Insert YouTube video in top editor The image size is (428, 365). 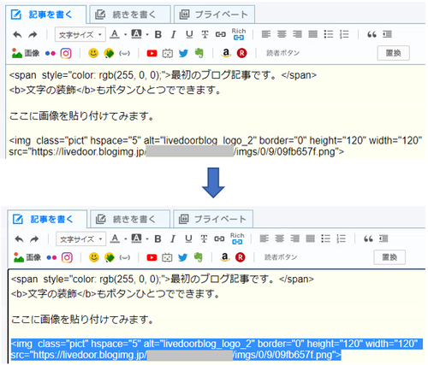(x=152, y=53)
